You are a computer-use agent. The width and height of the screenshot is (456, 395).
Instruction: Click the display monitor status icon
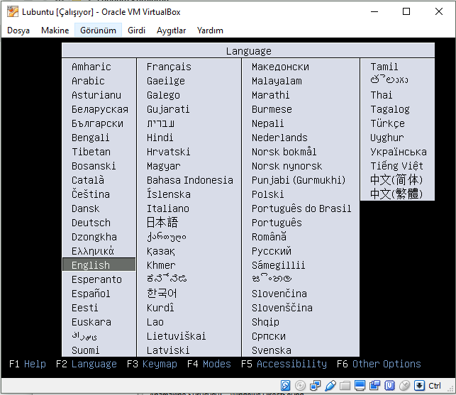[x=360, y=386]
